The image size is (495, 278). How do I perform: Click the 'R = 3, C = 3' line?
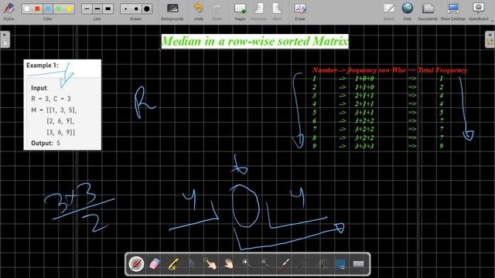(51, 99)
